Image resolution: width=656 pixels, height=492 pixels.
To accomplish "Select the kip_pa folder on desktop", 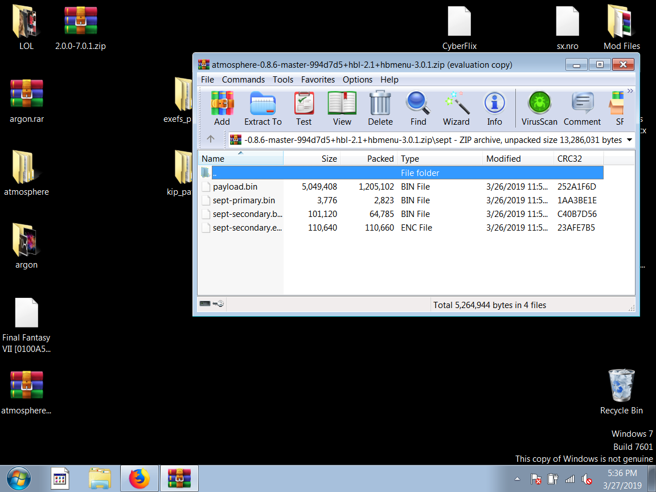I will 180,173.
